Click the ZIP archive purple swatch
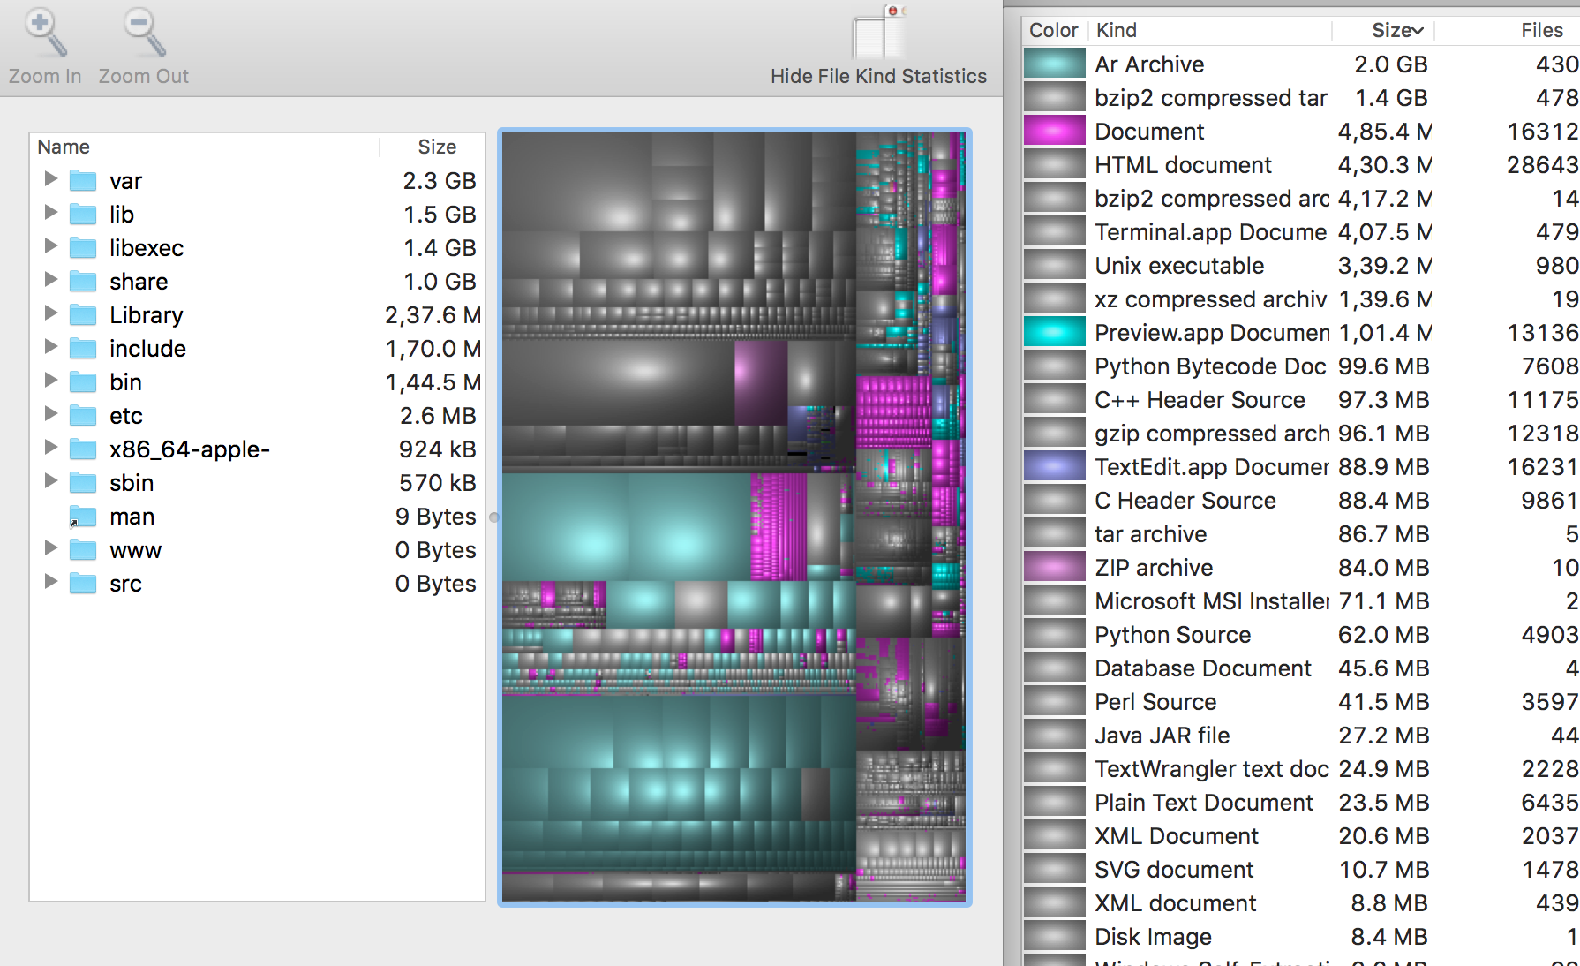The height and width of the screenshot is (966, 1580). click(1054, 567)
